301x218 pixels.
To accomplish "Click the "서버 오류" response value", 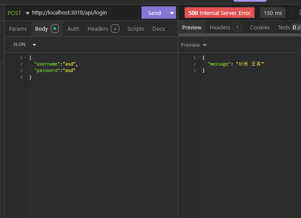I will [x=250, y=64].
